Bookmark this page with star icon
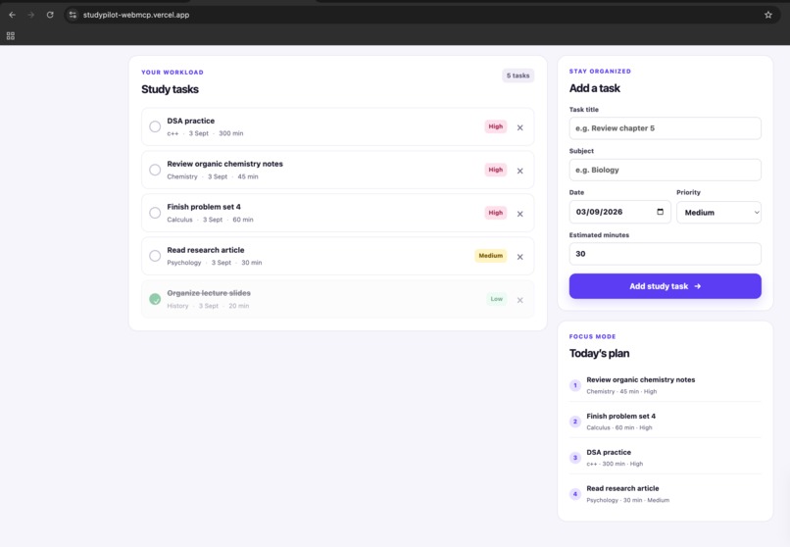 tap(767, 15)
